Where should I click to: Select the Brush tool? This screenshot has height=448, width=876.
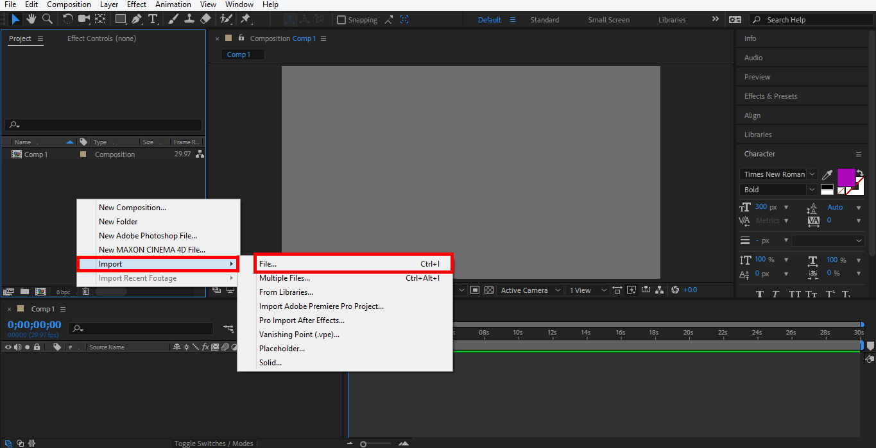tap(173, 19)
